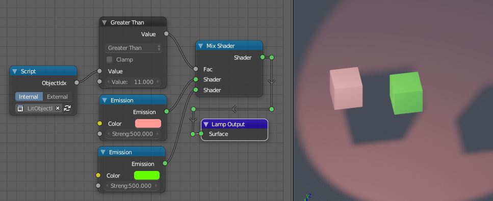The image size is (493, 201).
Task: Collapse the Script node
Action: coord(14,72)
